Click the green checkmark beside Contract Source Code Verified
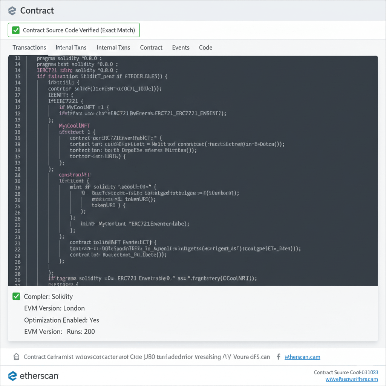This screenshot has height=386, width=386. (16, 30)
